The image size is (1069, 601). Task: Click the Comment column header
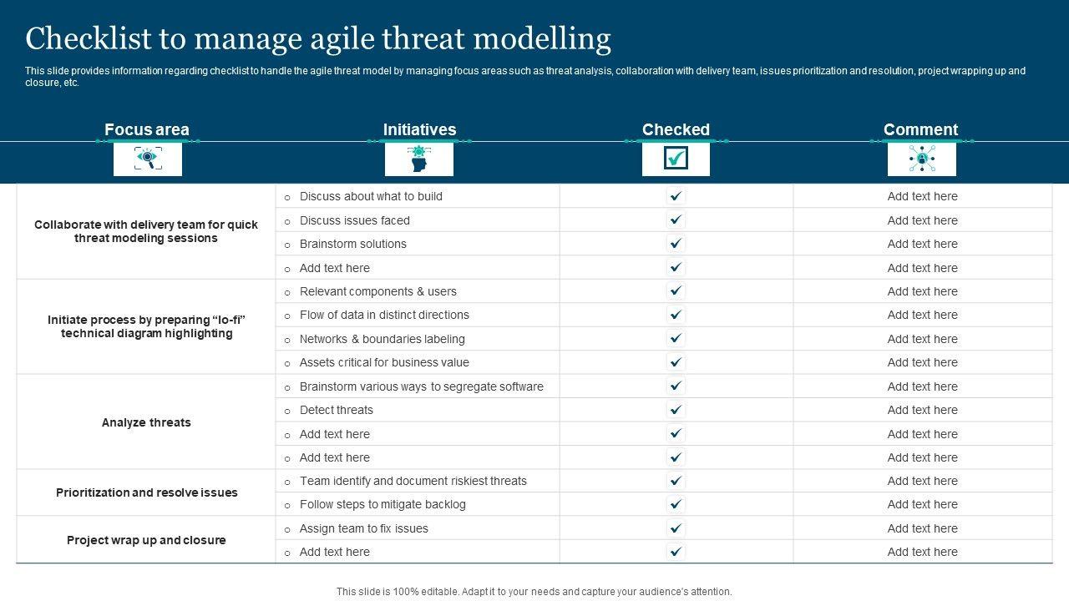920,129
